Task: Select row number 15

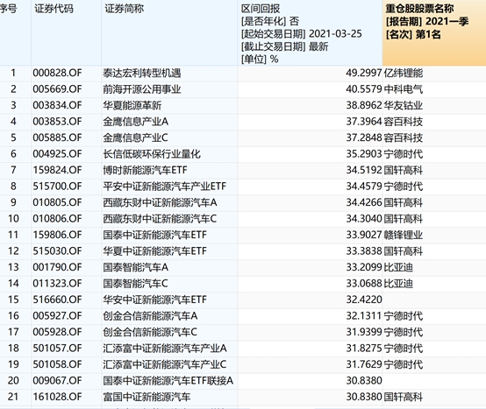Action: click(x=13, y=300)
